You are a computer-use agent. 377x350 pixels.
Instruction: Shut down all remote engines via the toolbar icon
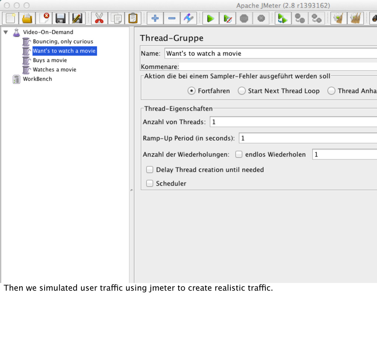pos(316,18)
